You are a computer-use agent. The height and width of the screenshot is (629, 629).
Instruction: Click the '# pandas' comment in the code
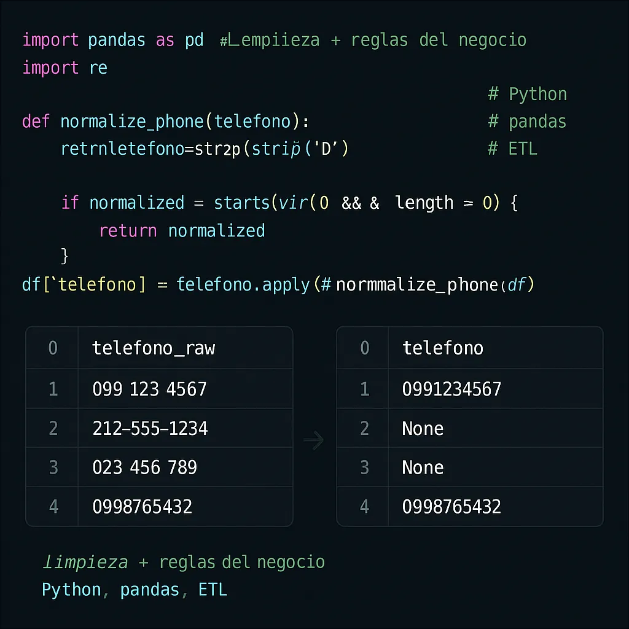(x=528, y=122)
